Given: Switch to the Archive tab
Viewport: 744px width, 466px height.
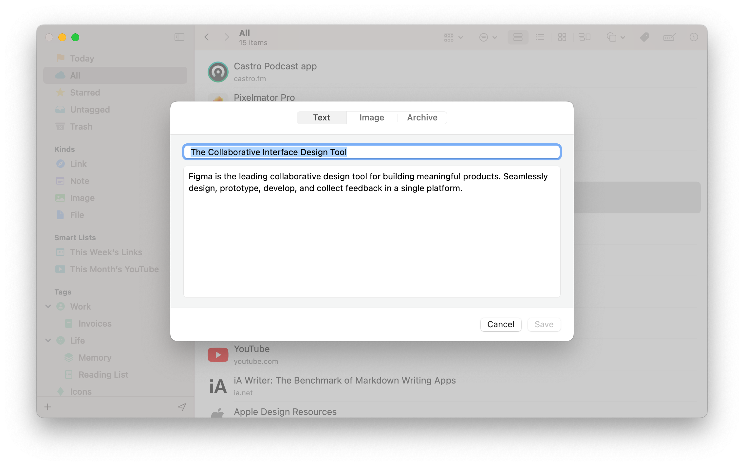Looking at the screenshot, I should coord(422,117).
